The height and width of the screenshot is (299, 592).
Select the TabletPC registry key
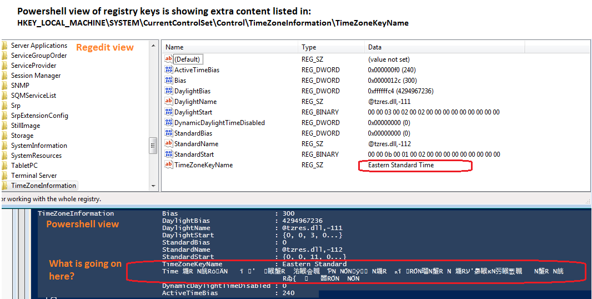[x=24, y=166]
